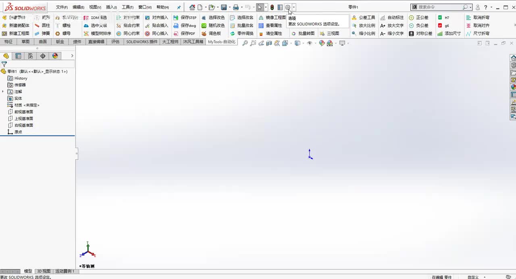516x279 pixels.
Task: Open SOLIDWORKS options gear icon
Action: (287, 7)
